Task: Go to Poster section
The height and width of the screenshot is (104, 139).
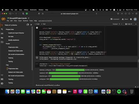Action: pos(8,44)
